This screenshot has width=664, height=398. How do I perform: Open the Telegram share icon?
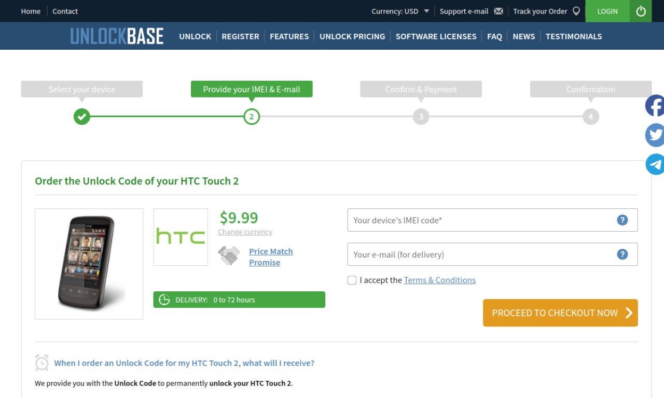(x=655, y=164)
